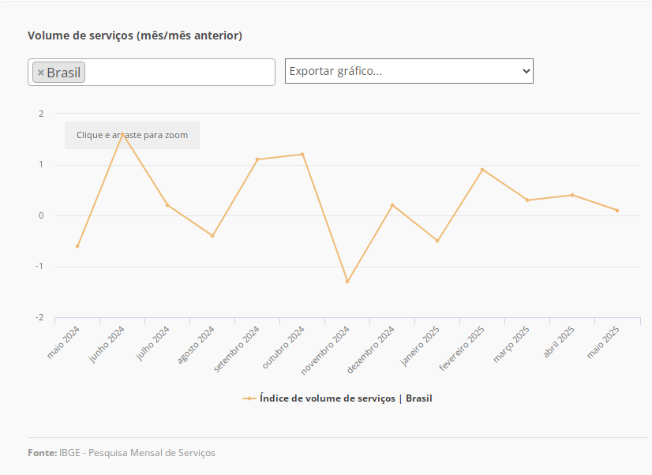Image resolution: width=652 pixels, height=475 pixels.
Task: Select the maio 2024 data point on the line
Action: tap(77, 246)
